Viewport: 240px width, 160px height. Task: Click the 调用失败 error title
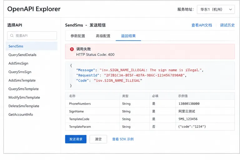click(x=83, y=49)
